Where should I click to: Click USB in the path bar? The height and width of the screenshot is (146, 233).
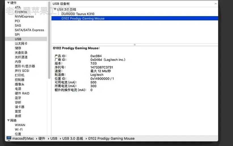click(x=54, y=138)
